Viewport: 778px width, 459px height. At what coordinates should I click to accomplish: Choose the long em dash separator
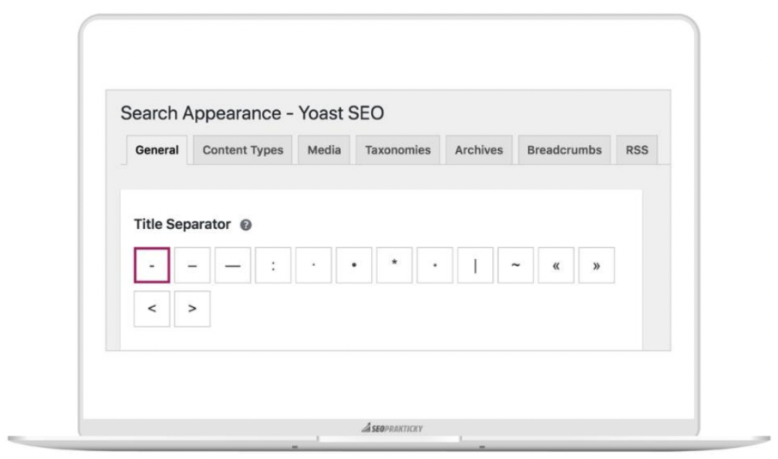[233, 265]
